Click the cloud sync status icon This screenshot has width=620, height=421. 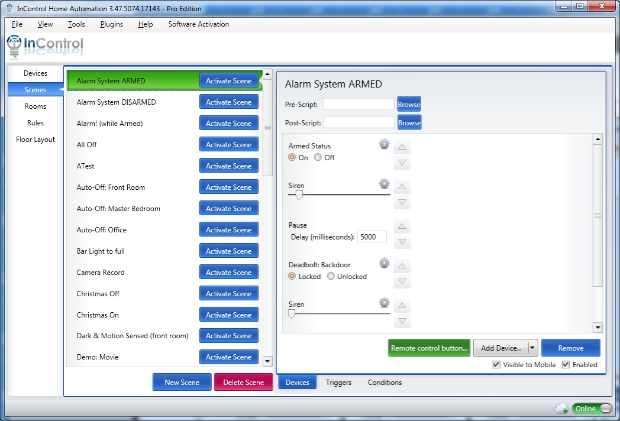tap(561, 409)
